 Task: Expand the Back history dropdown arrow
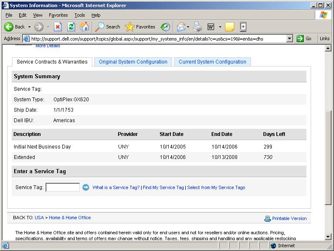pyautogui.click(x=29, y=27)
